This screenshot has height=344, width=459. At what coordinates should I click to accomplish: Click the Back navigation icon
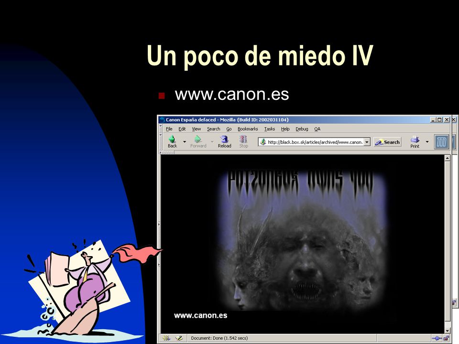click(172, 139)
